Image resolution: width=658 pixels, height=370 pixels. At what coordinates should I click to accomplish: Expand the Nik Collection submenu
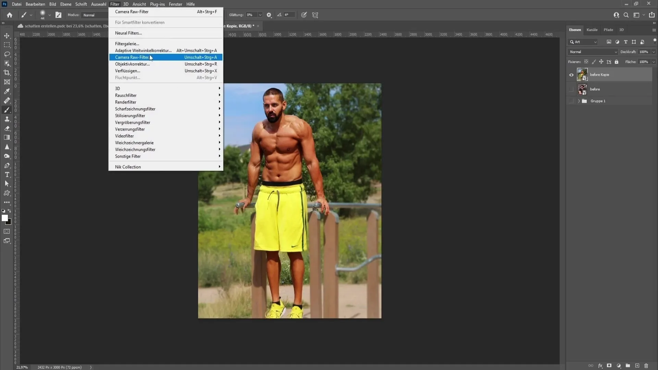166,167
